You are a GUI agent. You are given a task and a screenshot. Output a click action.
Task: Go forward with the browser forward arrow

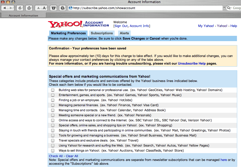[11, 8]
